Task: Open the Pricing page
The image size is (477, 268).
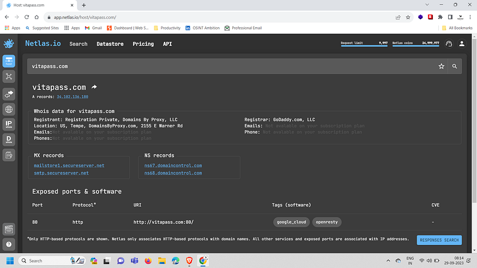Action: tap(143, 44)
